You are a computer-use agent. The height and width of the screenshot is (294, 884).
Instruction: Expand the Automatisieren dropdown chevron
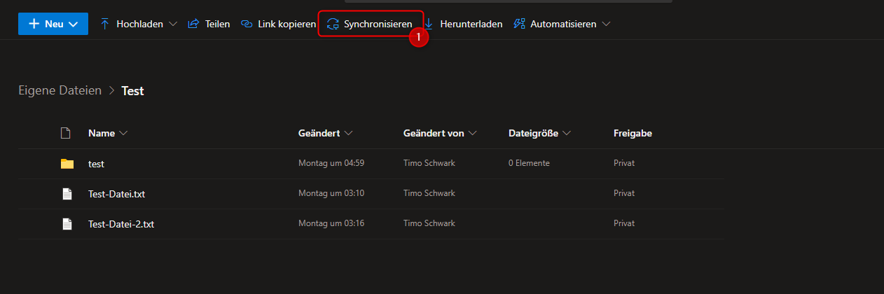(606, 24)
